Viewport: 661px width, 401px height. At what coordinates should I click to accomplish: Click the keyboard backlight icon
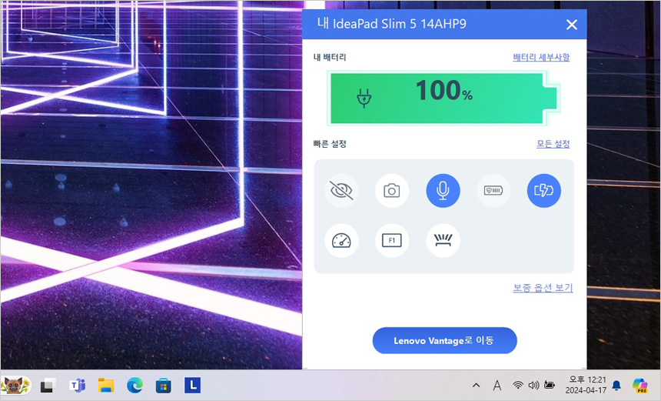coord(443,240)
